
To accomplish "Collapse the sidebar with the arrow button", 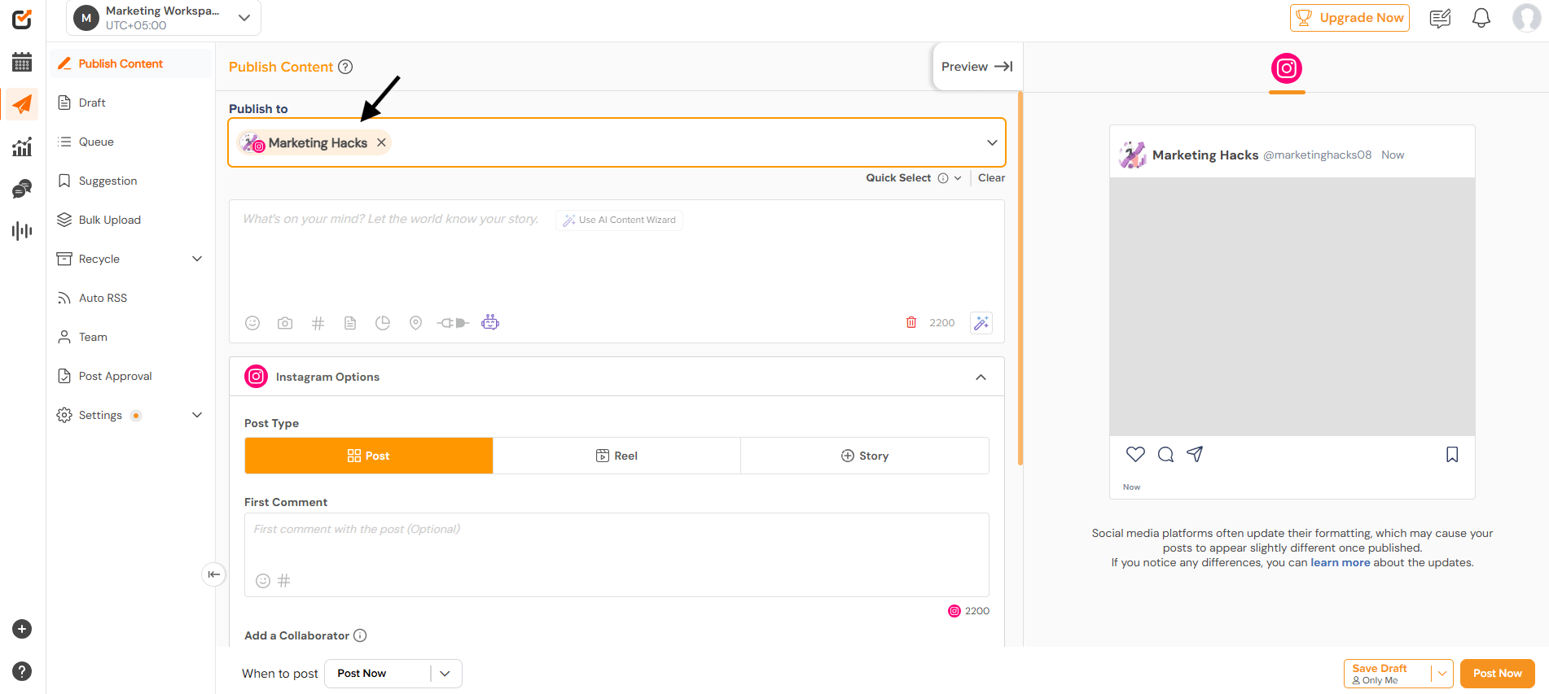I will [213, 574].
